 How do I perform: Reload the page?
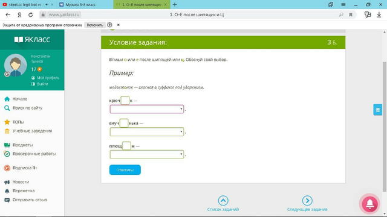pyautogui.click(x=31, y=14)
